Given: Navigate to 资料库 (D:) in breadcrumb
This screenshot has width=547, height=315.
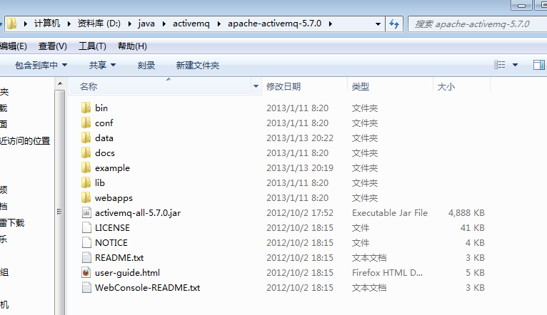Looking at the screenshot, I should (x=99, y=24).
